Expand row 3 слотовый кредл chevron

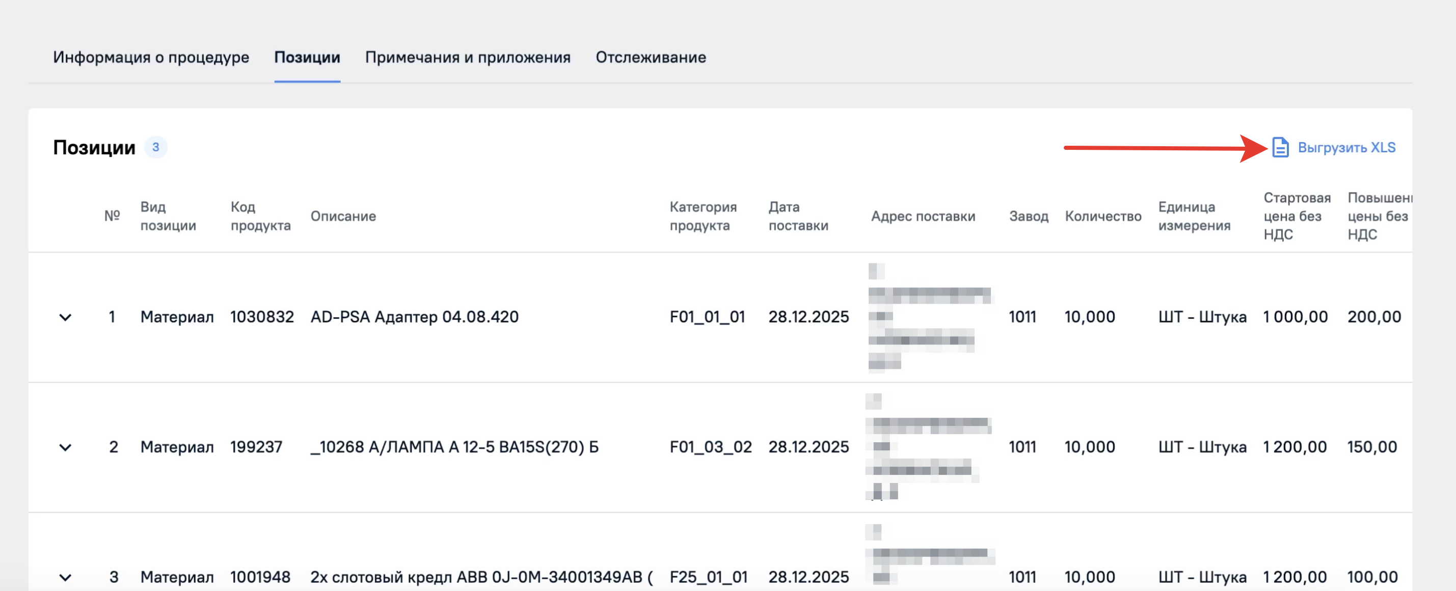click(x=66, y=577)
